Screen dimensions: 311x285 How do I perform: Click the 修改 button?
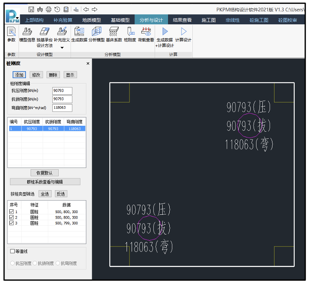(36, 75)
